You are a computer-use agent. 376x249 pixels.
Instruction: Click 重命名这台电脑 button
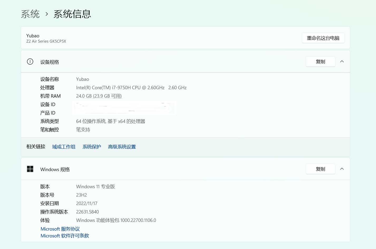click(x=323, y=38)
